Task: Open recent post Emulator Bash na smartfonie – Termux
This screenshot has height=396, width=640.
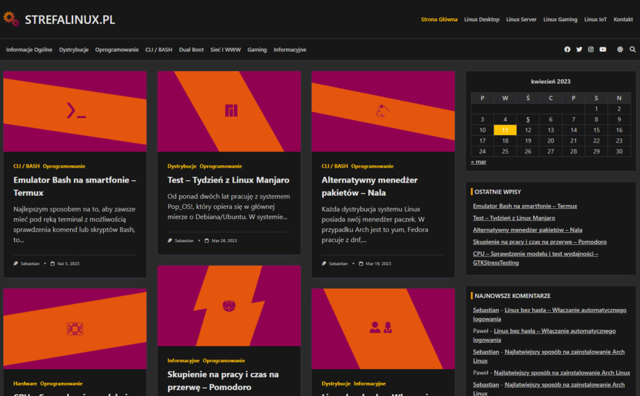Action: pos(525,206)
